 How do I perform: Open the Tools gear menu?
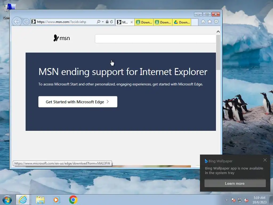click(216, 22)
